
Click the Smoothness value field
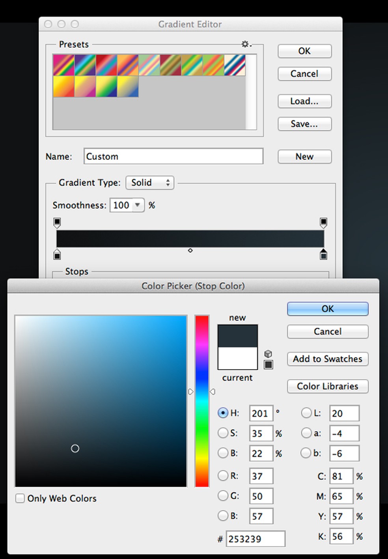121,205
